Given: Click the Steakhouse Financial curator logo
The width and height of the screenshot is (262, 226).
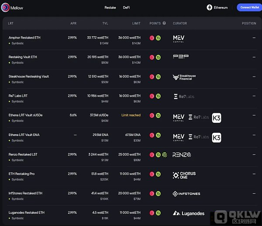Looking at the screenshot, I should coord(184,77).
